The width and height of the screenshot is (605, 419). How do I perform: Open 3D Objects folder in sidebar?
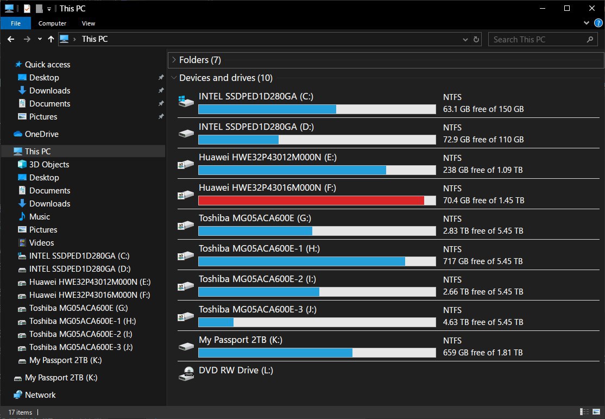(49, 165)
